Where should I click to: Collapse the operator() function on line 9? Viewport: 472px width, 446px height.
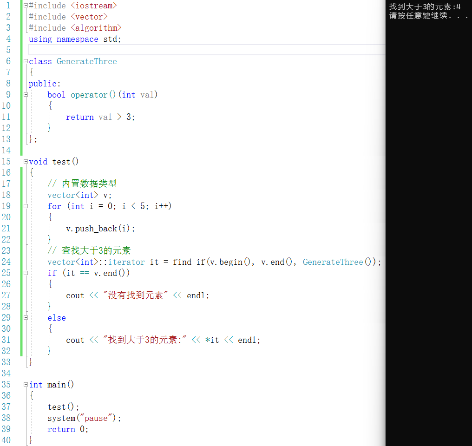[26, 94]
